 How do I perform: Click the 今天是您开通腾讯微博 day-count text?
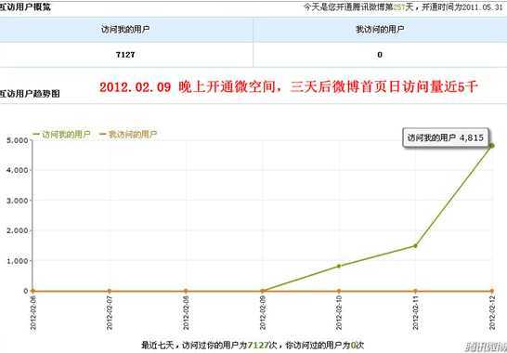click(x=403, y=7)
